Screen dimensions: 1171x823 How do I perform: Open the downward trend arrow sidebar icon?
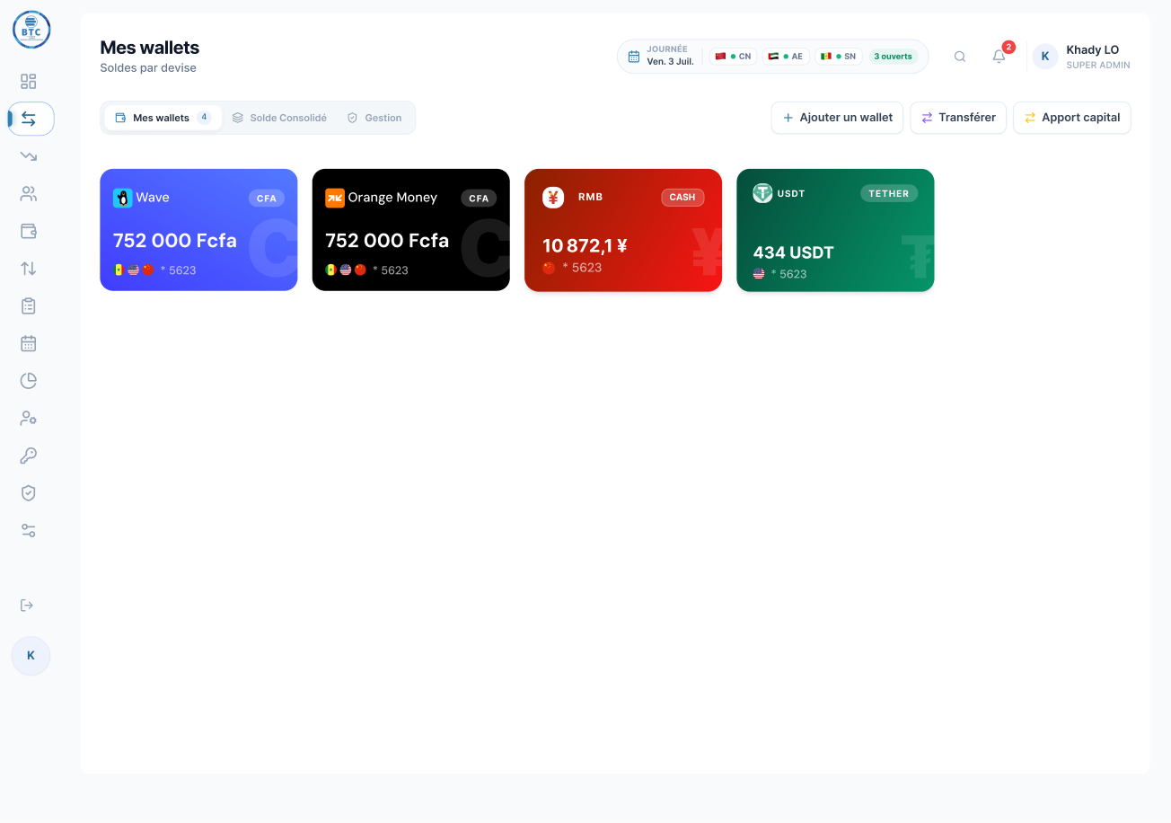pyautogui.click(x=29, y=156)
